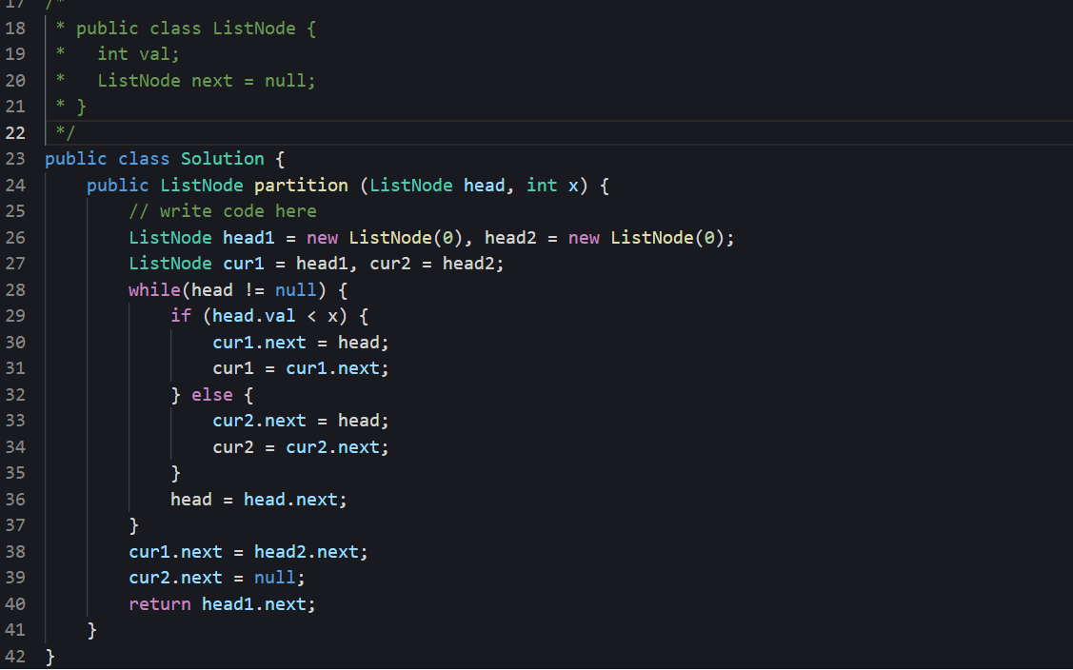Click the highlighted line number 22
Image resolution: width=1073 pixels, height=670 pixels.
15,133
